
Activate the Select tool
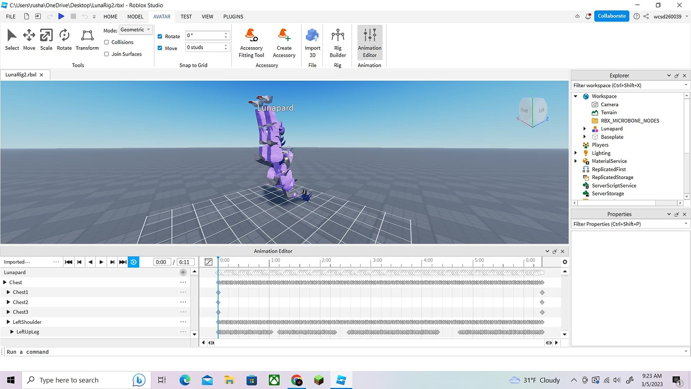12,40
